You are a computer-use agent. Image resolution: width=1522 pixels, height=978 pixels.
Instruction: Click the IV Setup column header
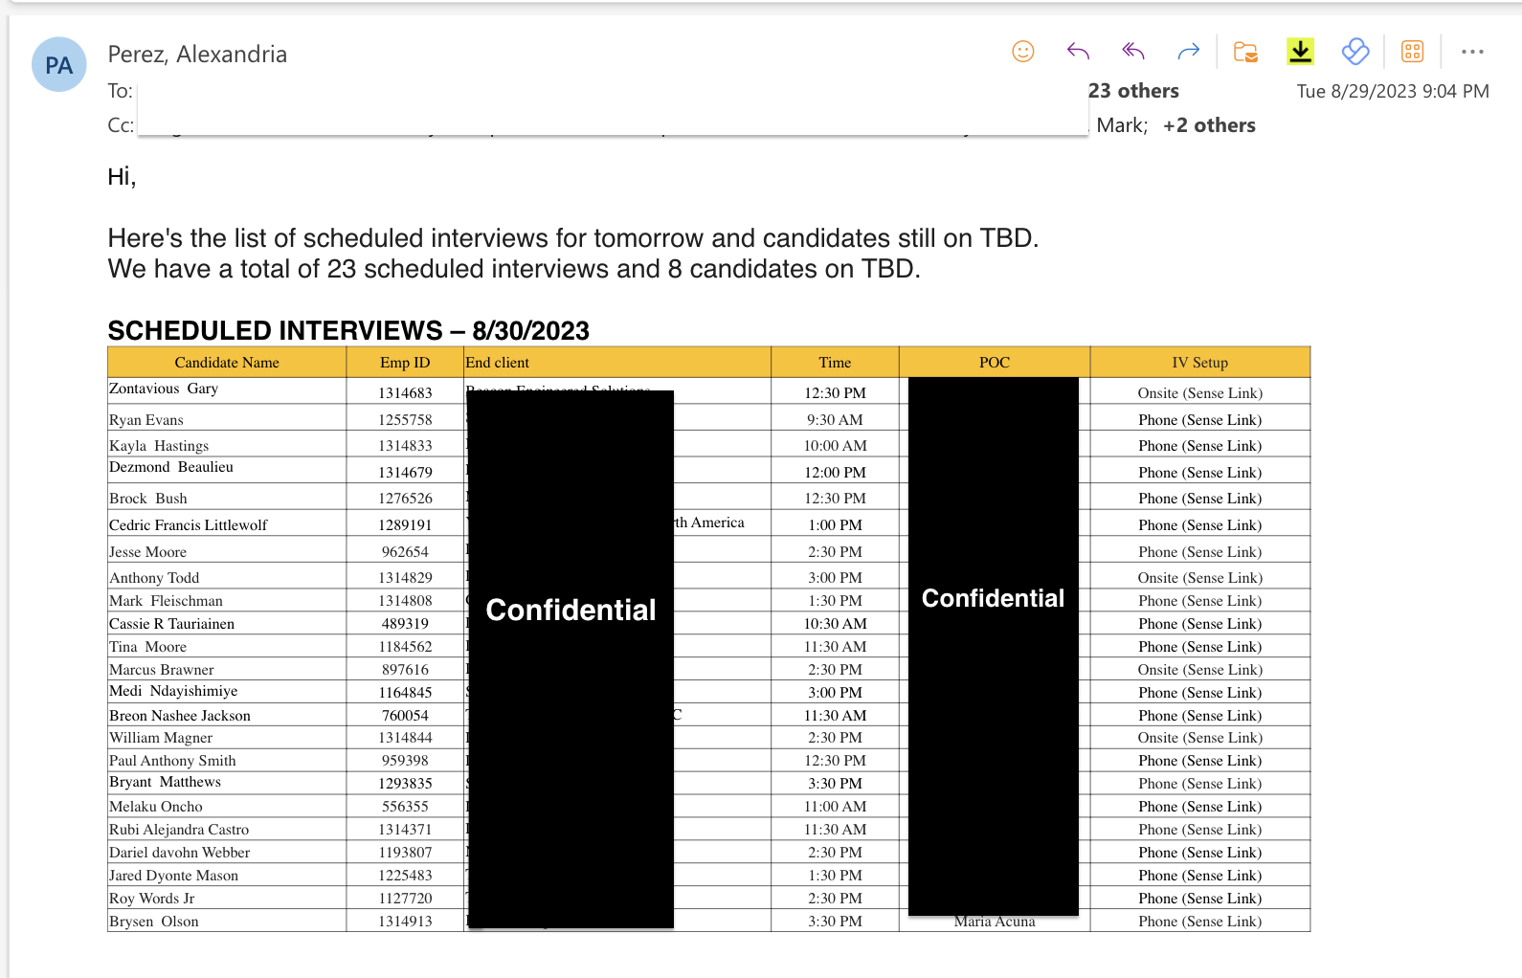(1199, 363)
